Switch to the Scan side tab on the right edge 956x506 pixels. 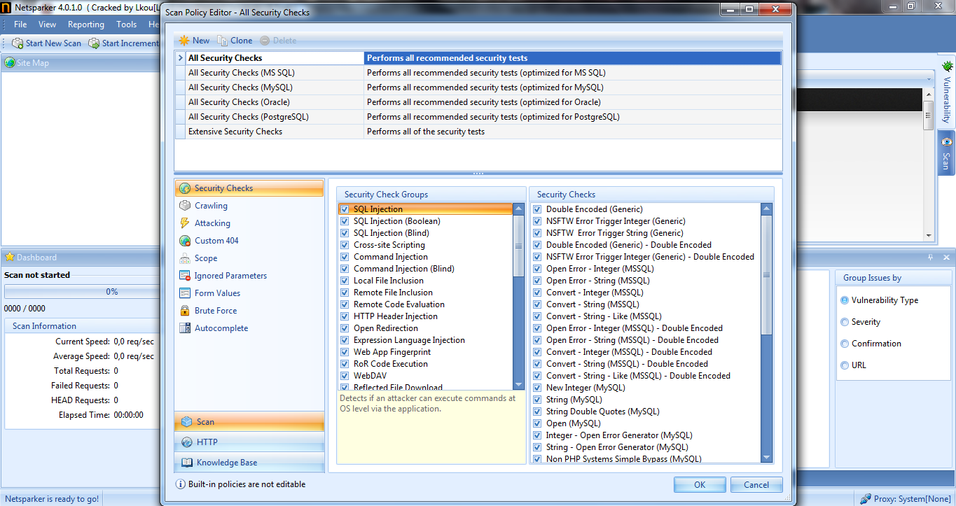coord(946,153)
